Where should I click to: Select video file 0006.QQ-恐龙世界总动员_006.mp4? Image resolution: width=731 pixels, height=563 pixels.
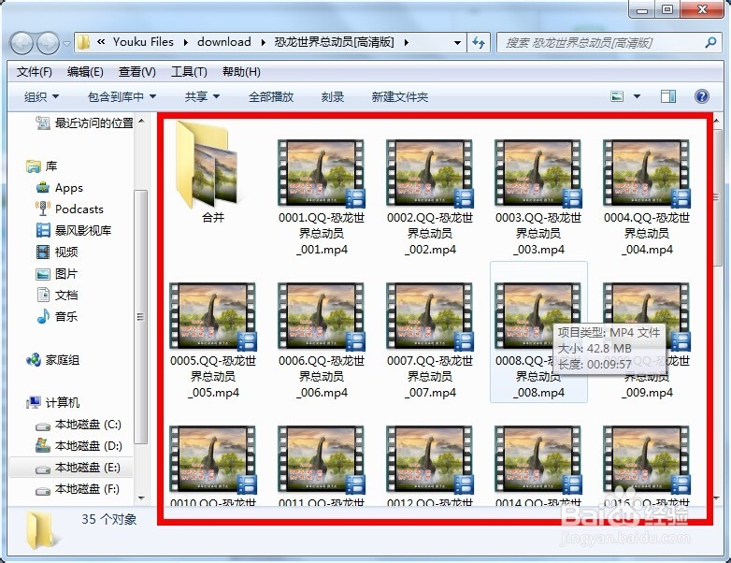pyautogui.click(x=322, y=339)
